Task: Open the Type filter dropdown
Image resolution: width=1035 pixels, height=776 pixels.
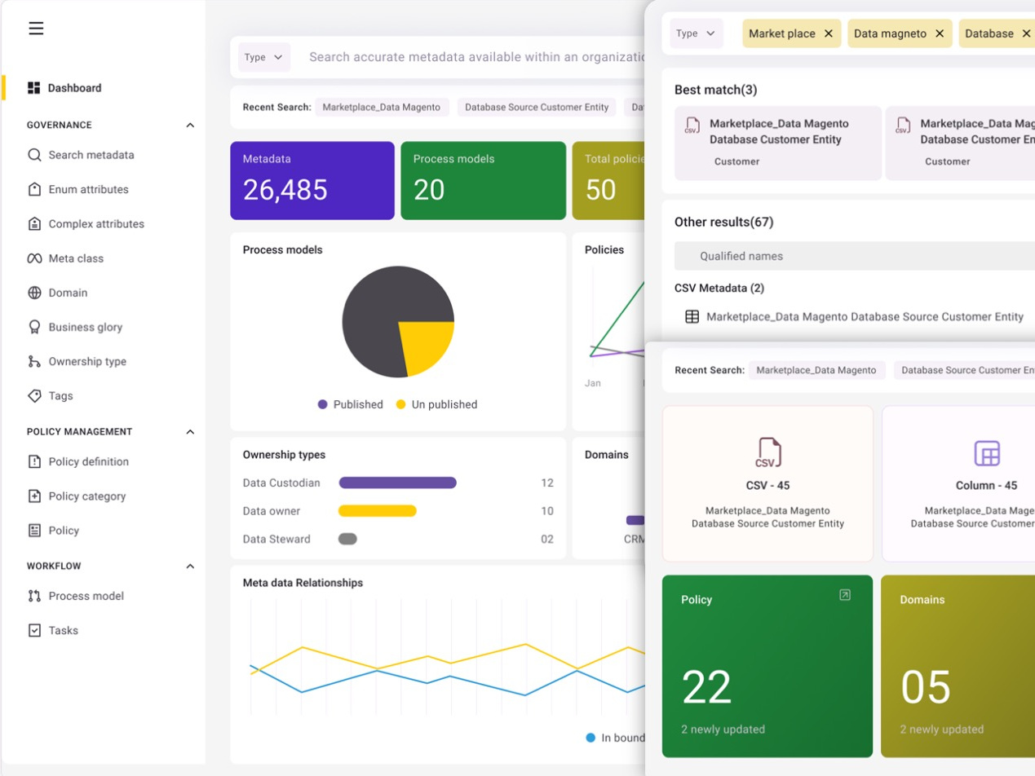Action: point(696,33)
